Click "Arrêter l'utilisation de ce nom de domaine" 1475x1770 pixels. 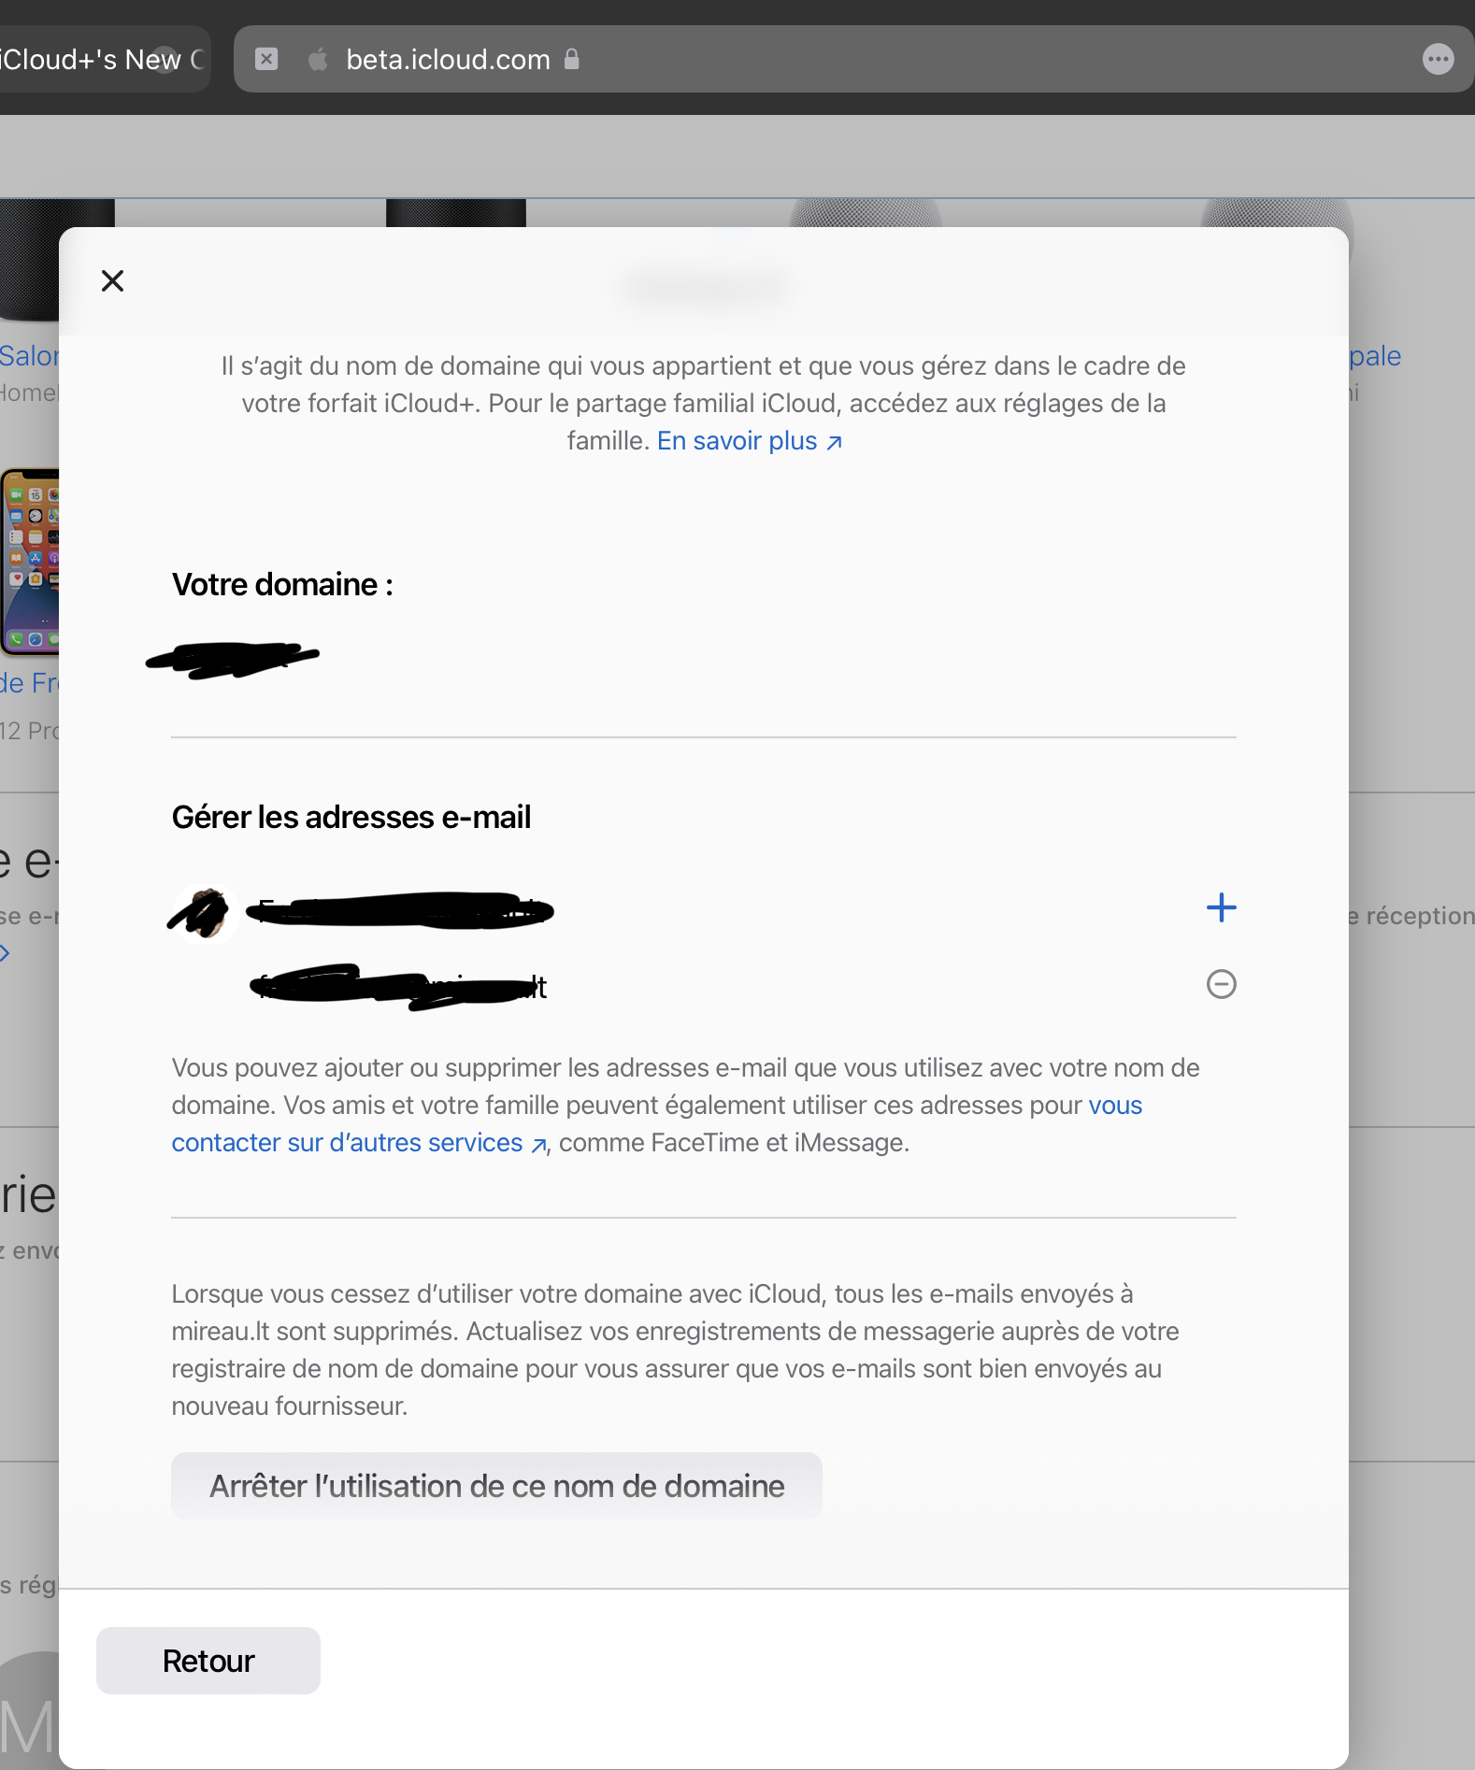(x=496, y=1486)
